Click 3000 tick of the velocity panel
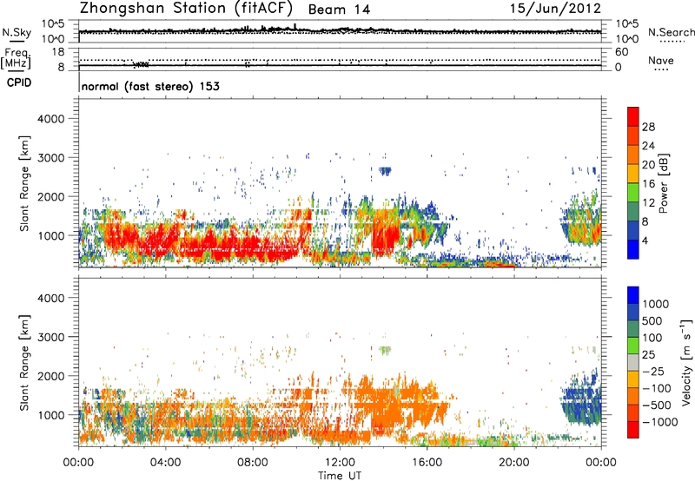Image resolution: width=695 pixels, height=481 pixels. [x=51, y=337]
